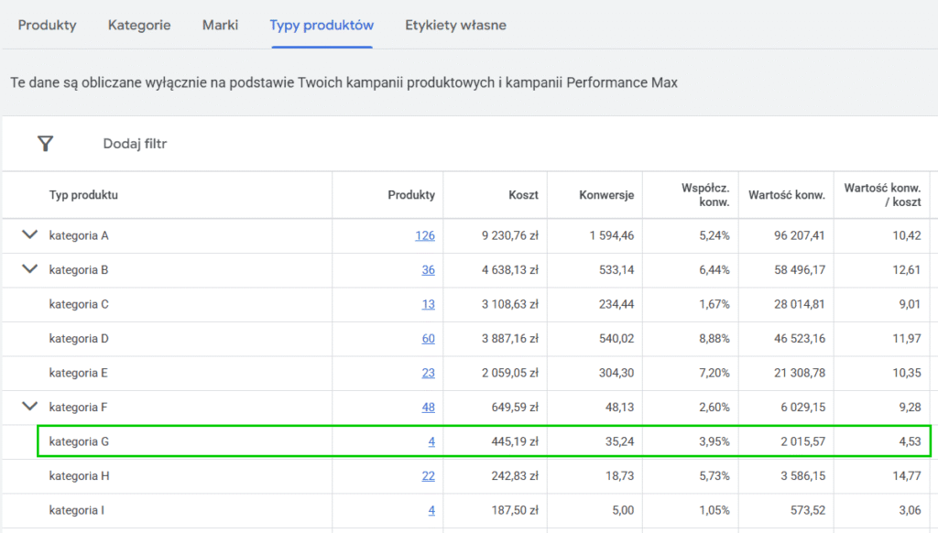Open the 126 products link for kategoria A
This screenshot has height=533, width=938.
pyautogui.click(x=425, y=234)
